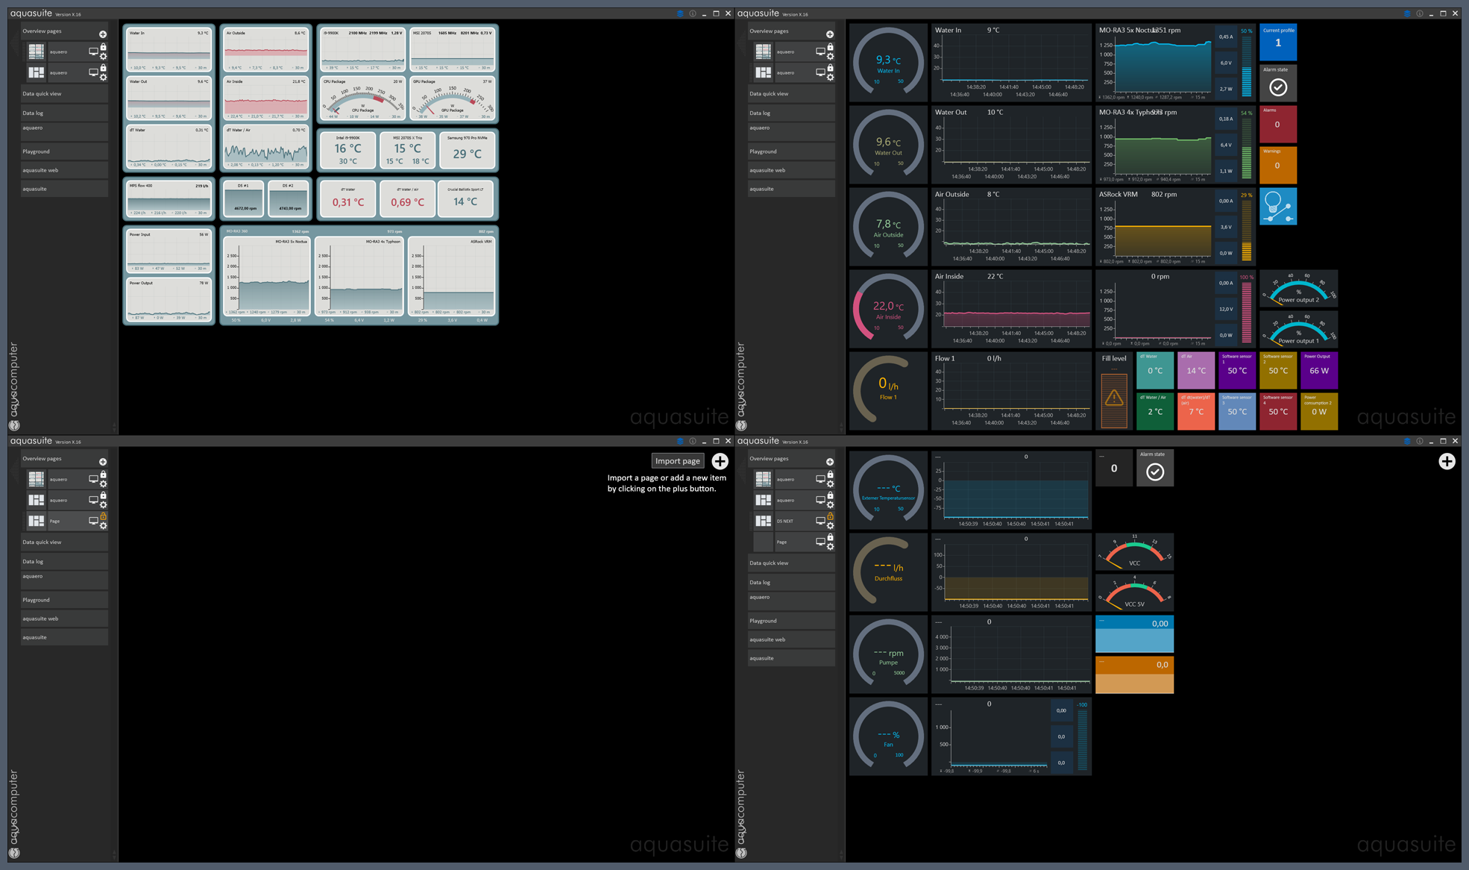Toggle white padlock on Page entry below DS NEXT
1469x870 pixels.
pyautogui.click(x=830, y=537)
